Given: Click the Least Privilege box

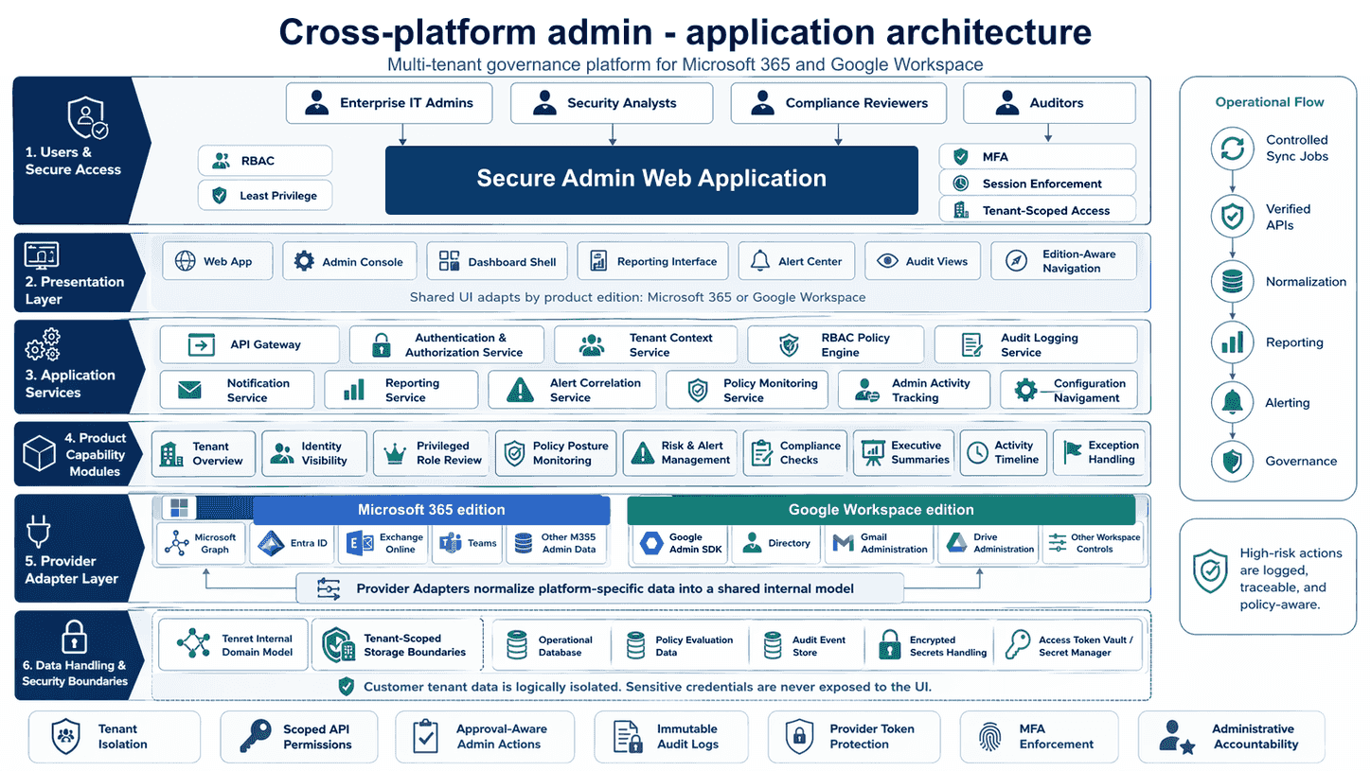Looking at the screenshot, I should point(265,196).
